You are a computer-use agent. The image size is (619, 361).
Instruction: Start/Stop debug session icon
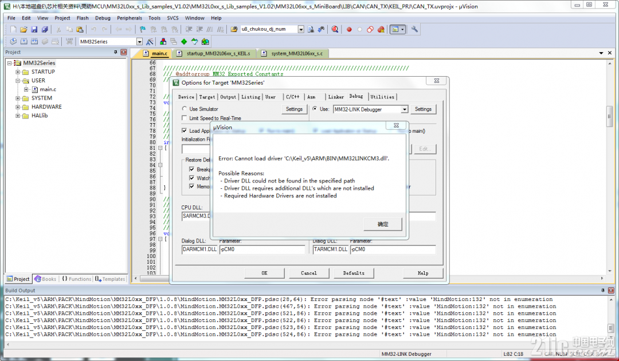tap(335, 29)
